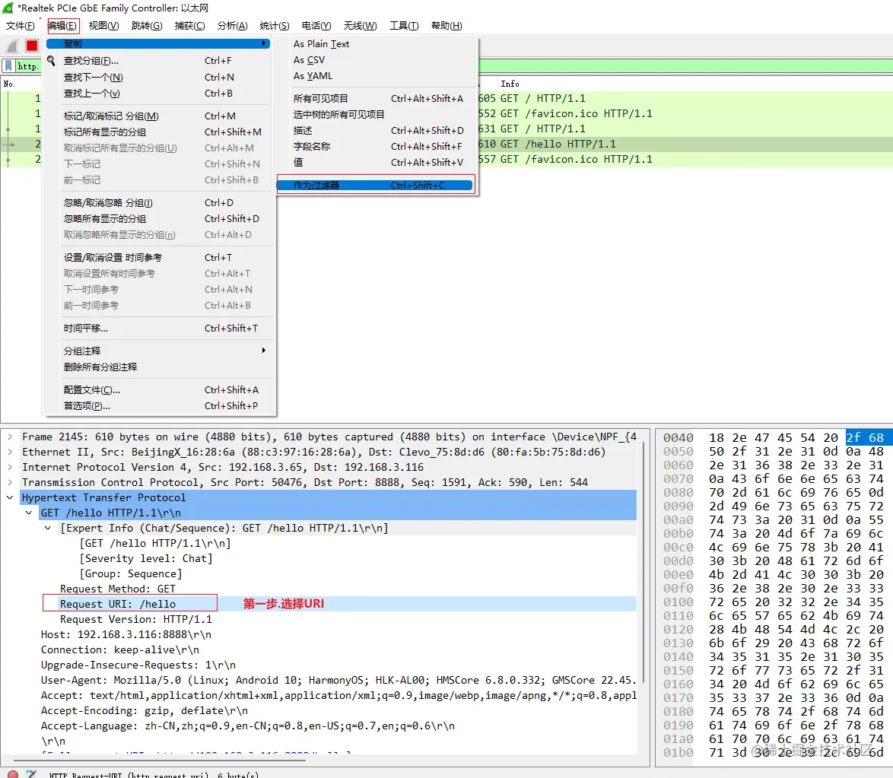
Task: Open the 编辑(E) menu
Action: click(x=62, y=26)
